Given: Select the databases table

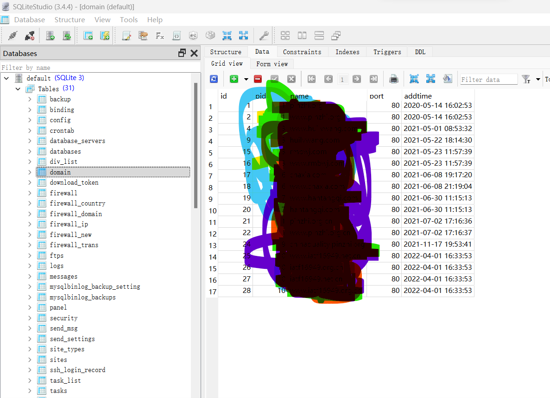Looking at the screenshot, I should tap(65, 151).
